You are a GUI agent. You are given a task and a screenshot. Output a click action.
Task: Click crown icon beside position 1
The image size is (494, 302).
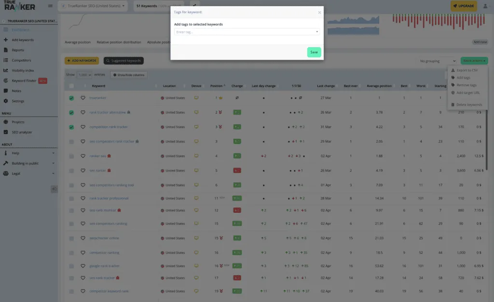[220, 98]
